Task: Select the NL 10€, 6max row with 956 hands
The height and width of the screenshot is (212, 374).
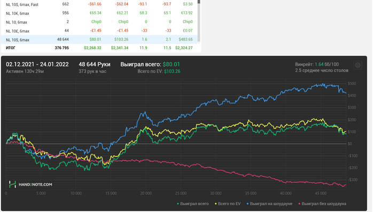Action: click(x=99, y=13)
